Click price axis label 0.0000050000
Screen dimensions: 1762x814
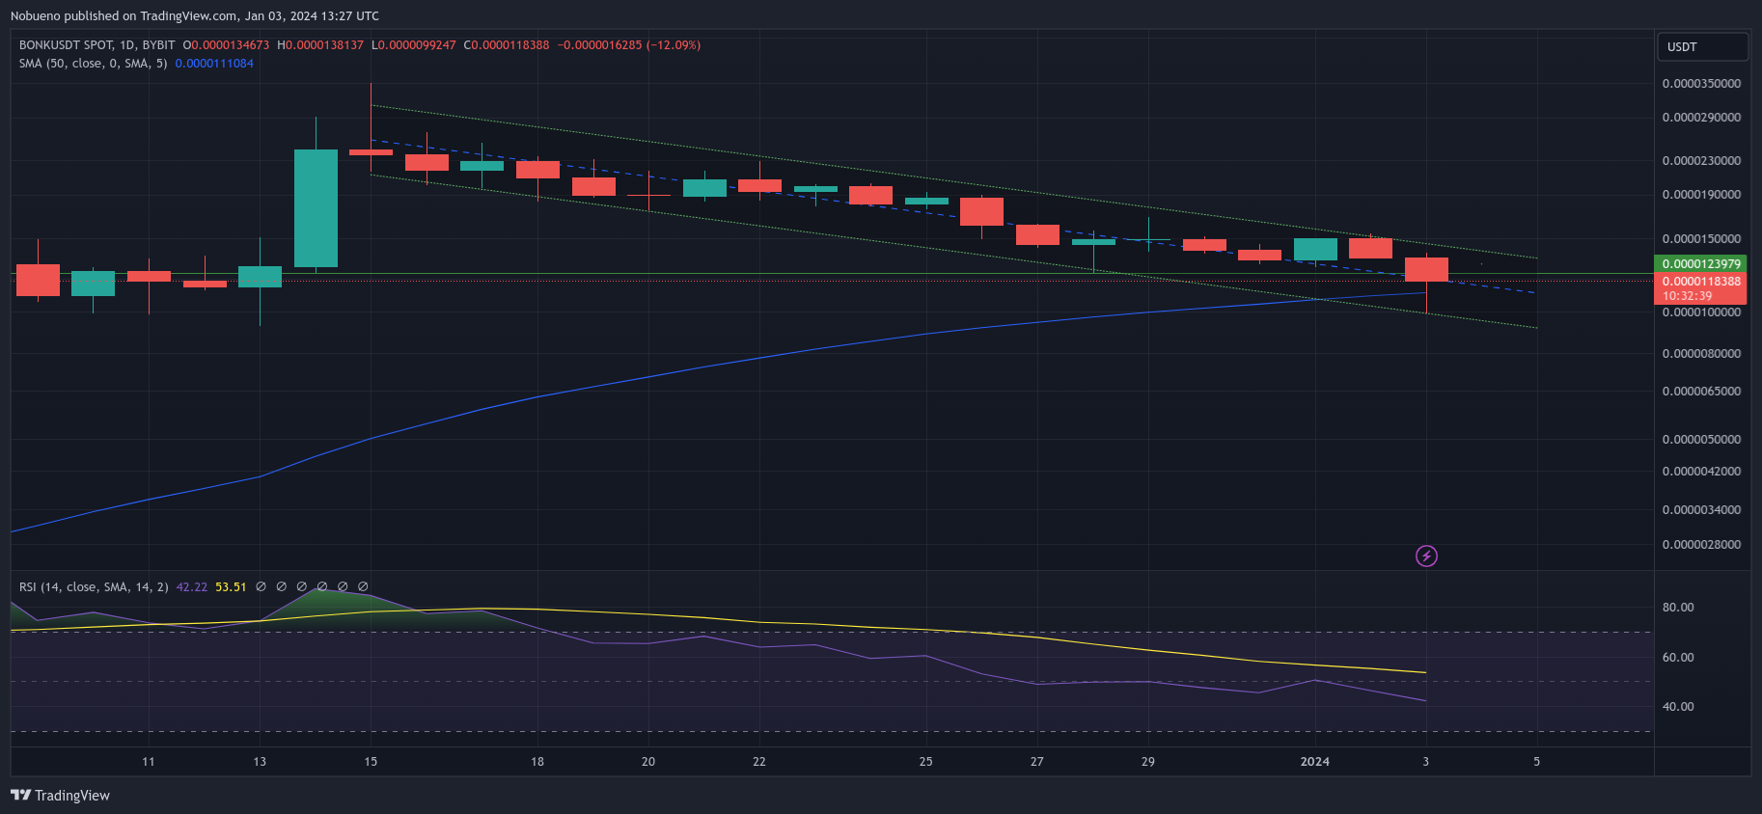click(1701, 440)
